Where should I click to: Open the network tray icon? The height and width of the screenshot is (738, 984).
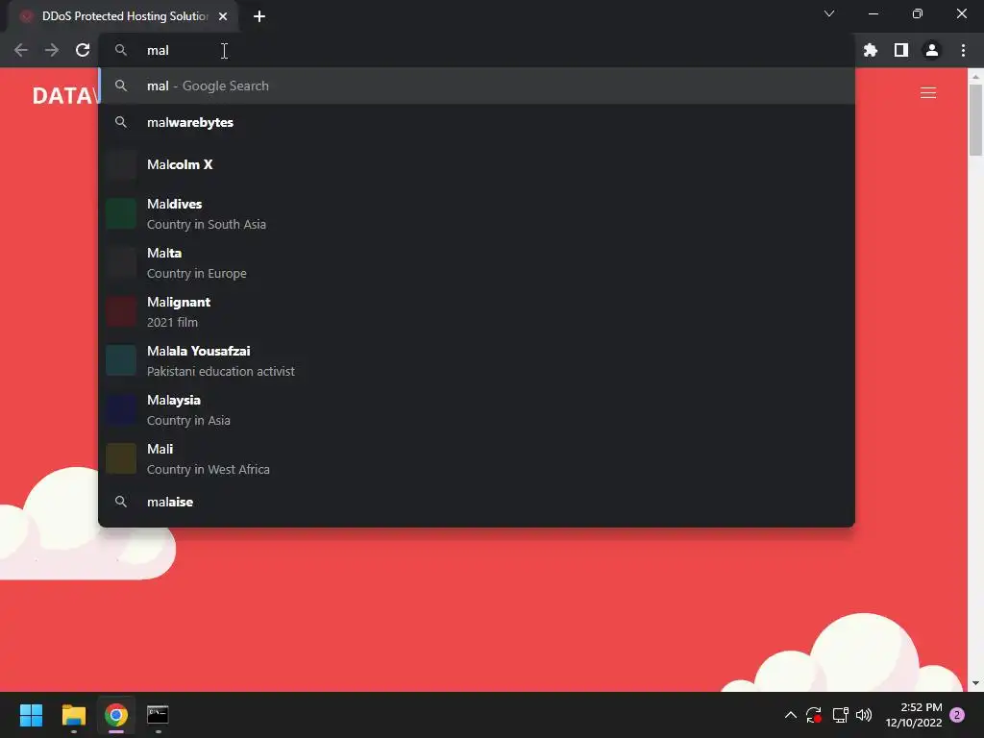point(840,715)
